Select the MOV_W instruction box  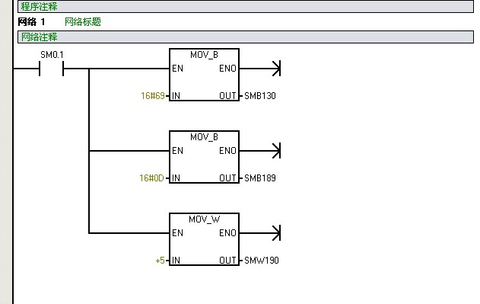204,239
